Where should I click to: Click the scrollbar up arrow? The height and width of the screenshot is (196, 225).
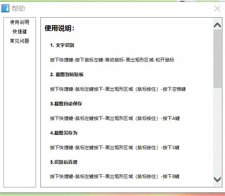pos(218,25)
